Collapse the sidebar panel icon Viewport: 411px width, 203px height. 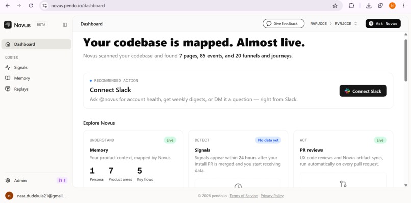[65, 25]
